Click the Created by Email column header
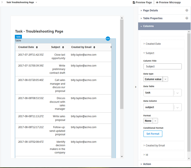 tap(81, 47)
